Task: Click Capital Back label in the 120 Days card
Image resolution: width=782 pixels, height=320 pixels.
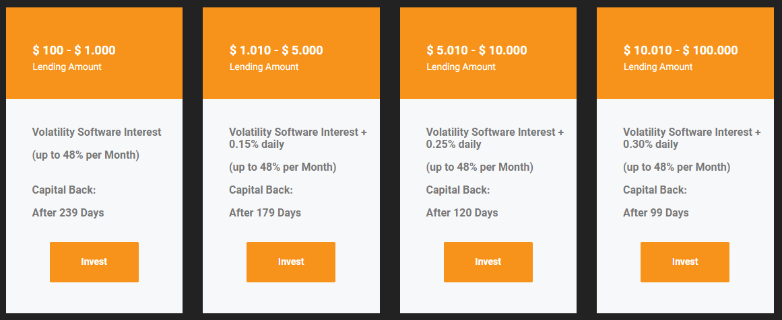Action: 458,190
